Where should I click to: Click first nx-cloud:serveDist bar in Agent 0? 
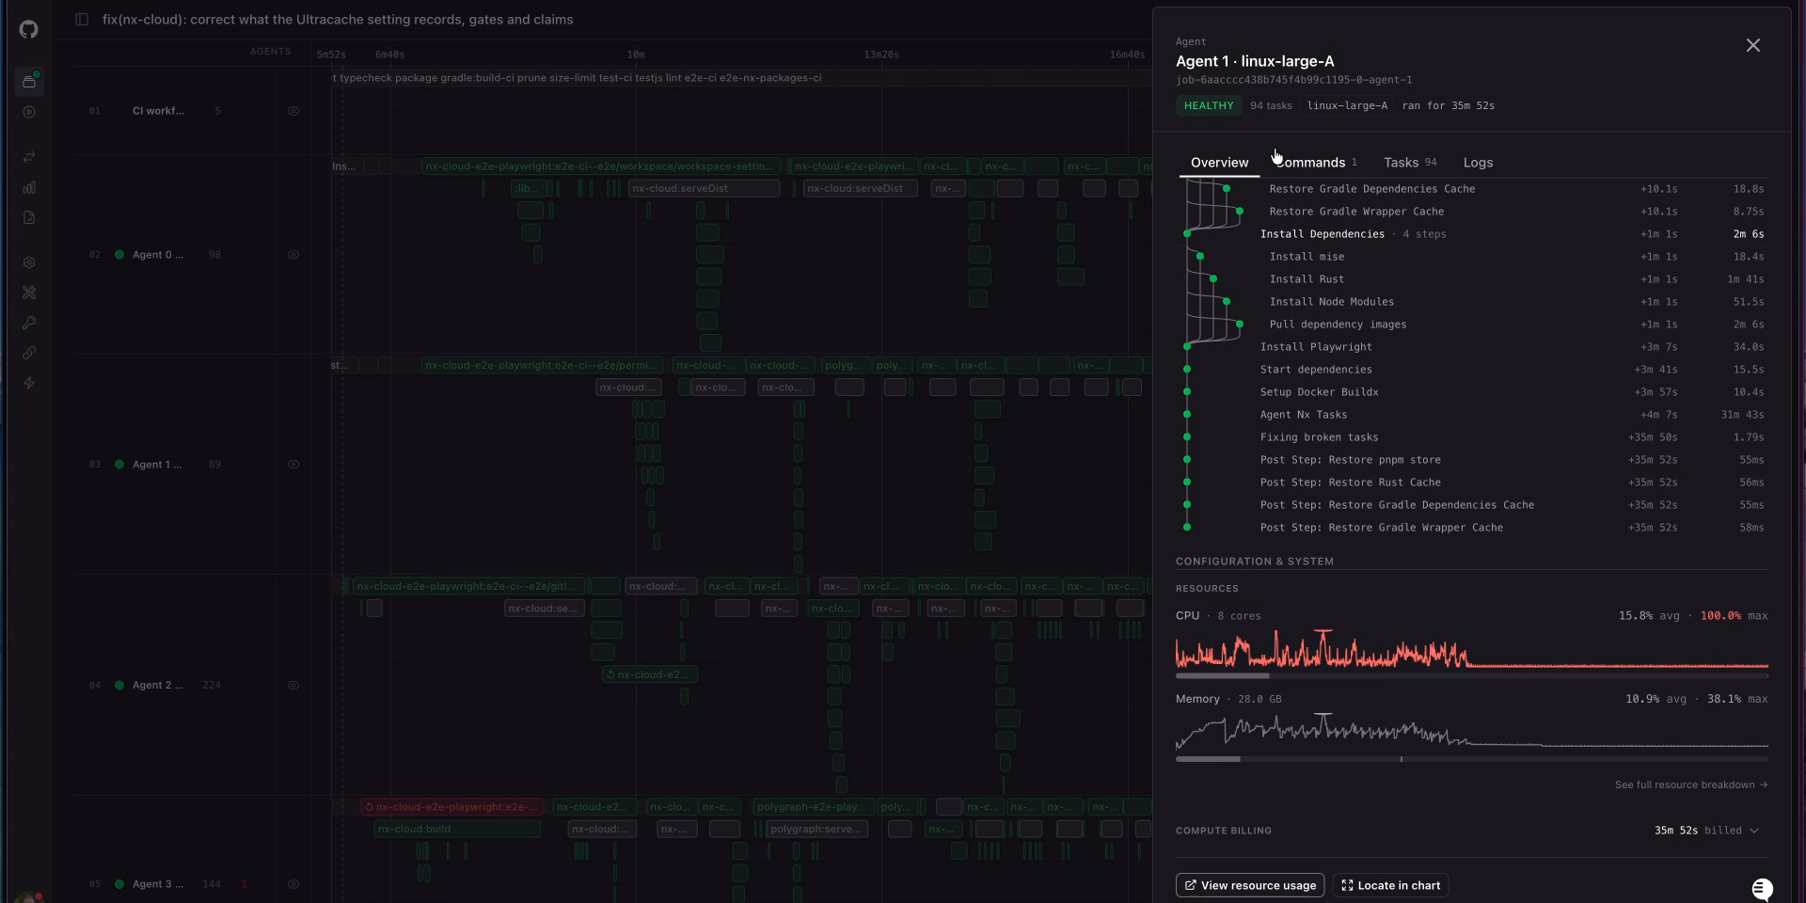point(704,189)
